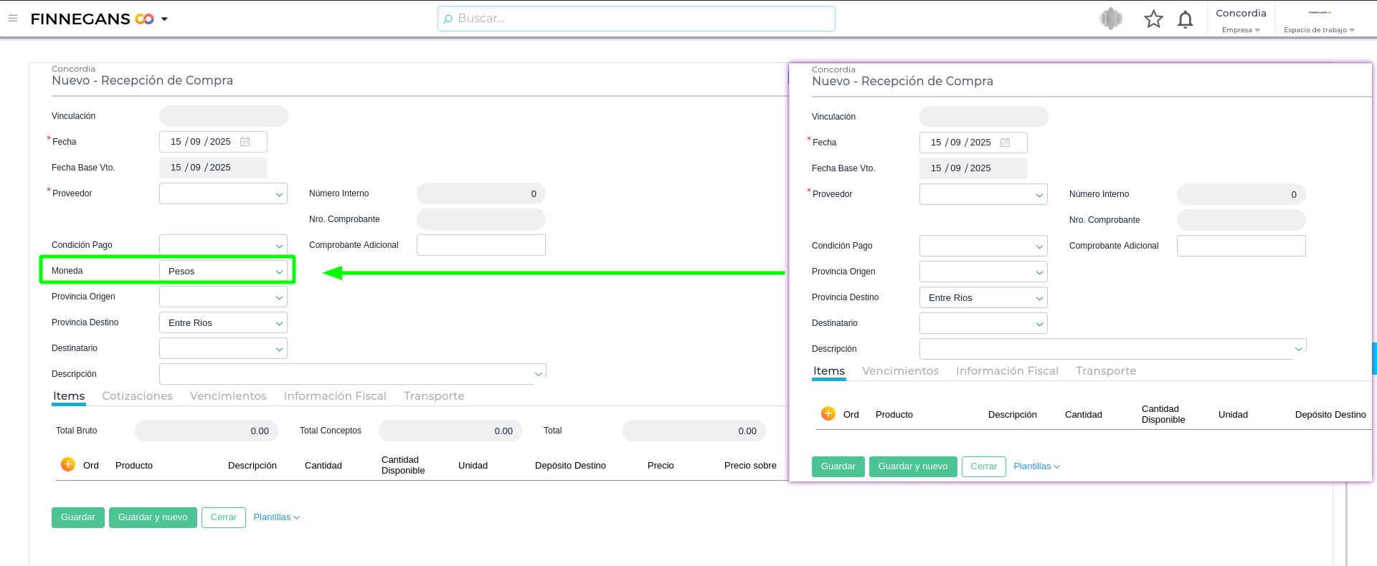Click Comprobante Adicional field in right form
1377x566 pixels.
point(1241,246)
